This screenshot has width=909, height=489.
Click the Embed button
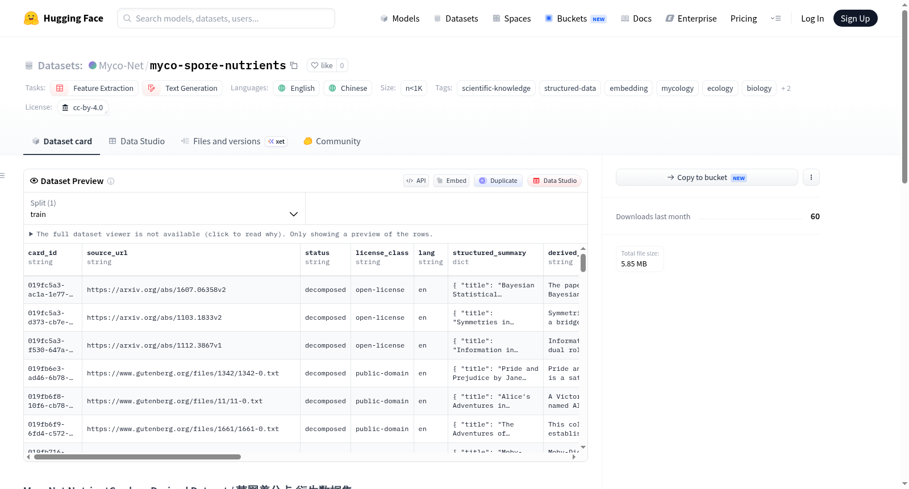(x=451, y=181)
